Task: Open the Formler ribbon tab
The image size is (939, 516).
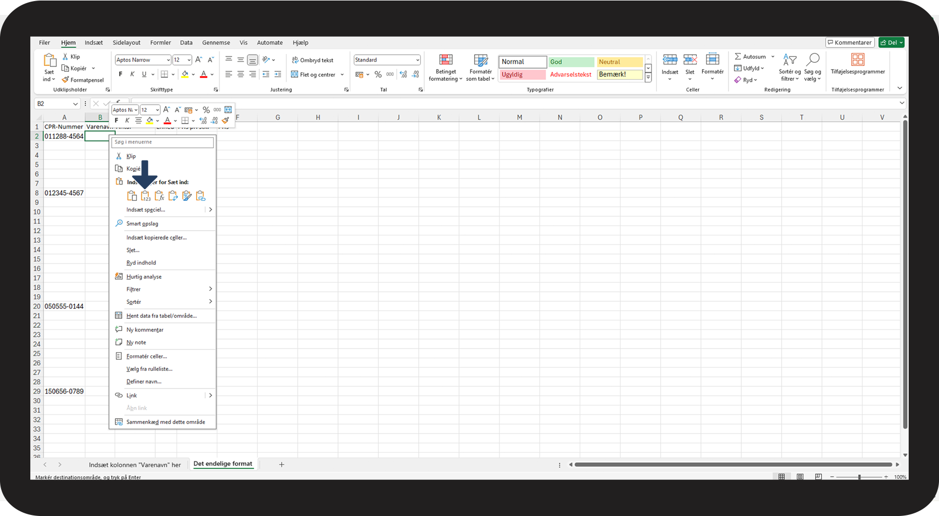Action: click(x=160, y=43)
